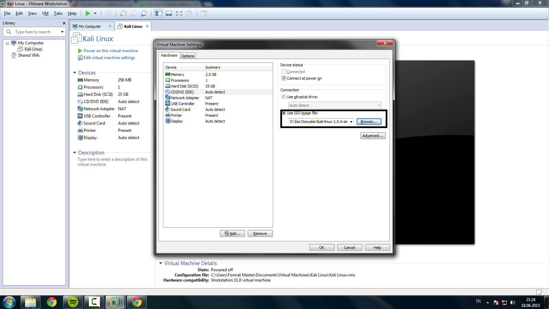Select CD/DVD (IDE) in settings device list
The image size is (549, 309).
(x=218, y=92)
